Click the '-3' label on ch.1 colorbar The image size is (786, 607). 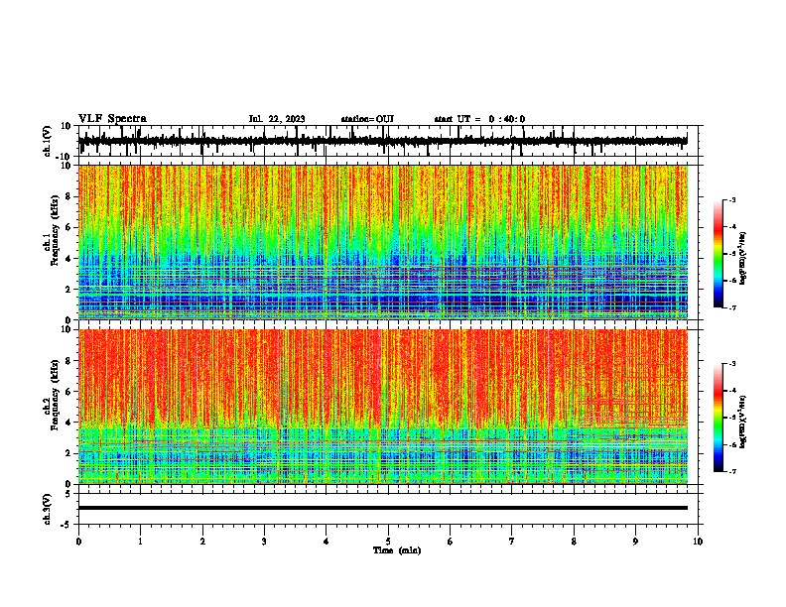pos(732,199)
